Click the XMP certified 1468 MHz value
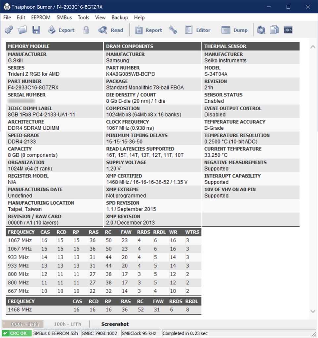 click(x=147, y=182)
